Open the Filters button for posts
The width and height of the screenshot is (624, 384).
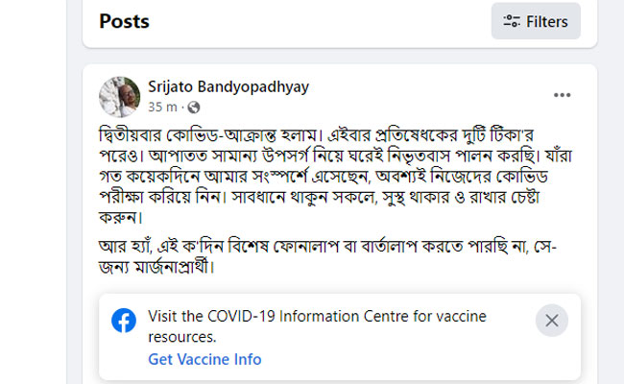tap(536, 21)
